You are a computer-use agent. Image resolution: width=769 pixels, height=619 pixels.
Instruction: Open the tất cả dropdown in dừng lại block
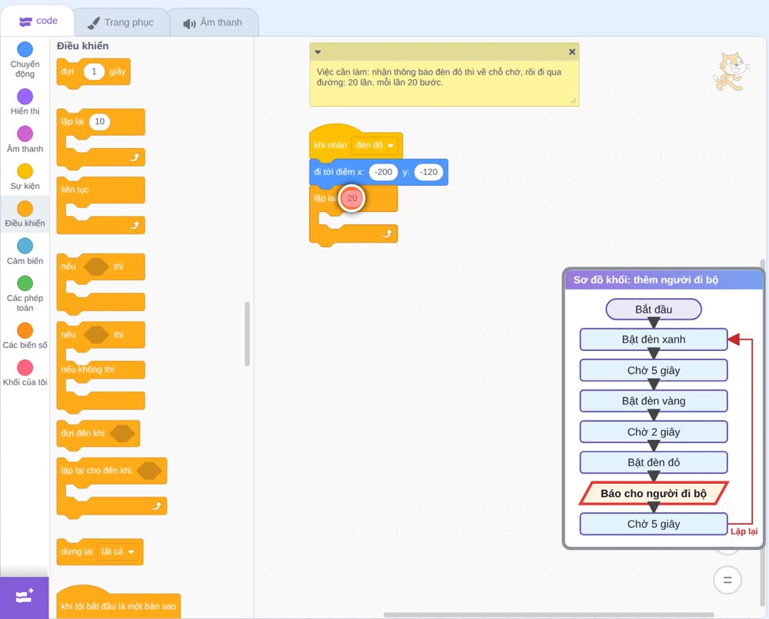(x=118, y=552)
